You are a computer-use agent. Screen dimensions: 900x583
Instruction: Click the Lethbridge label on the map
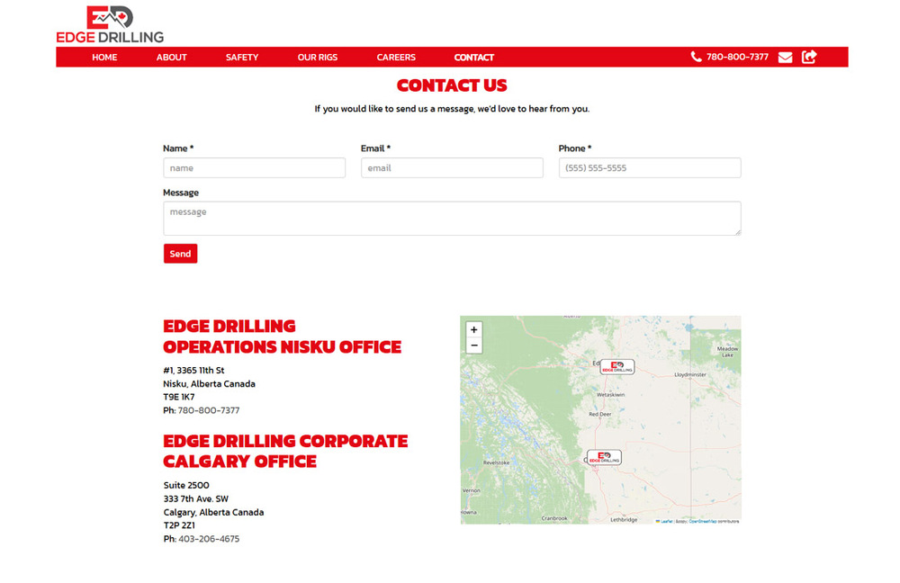tap(624, 519)
